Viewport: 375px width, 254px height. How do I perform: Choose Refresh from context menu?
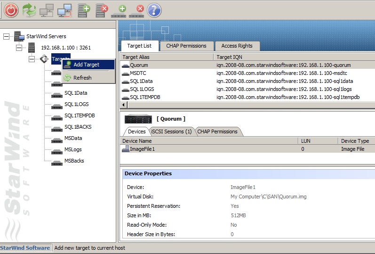coord(82,78)
